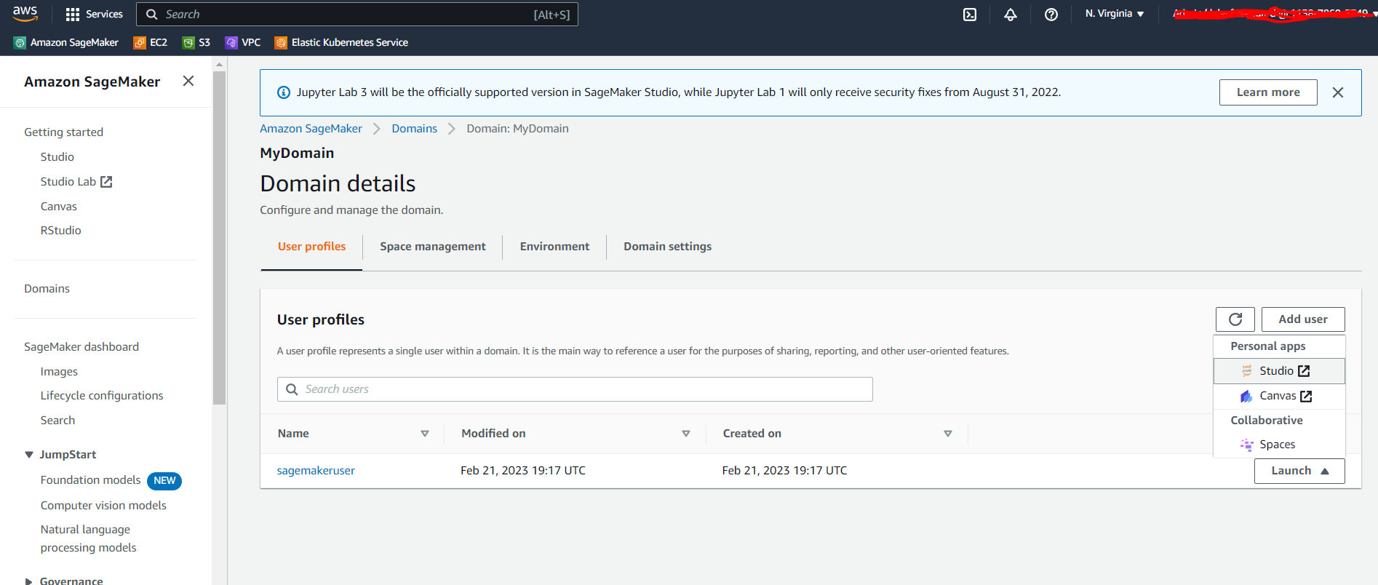Sort by the Modified on column arrow
The image size is (1378, 585).
(x=685, y=434)
